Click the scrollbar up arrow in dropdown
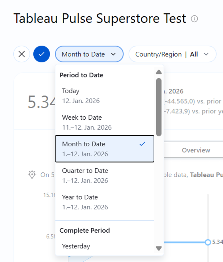The width and height of the screenshot is (223, 262). [159, 72]
